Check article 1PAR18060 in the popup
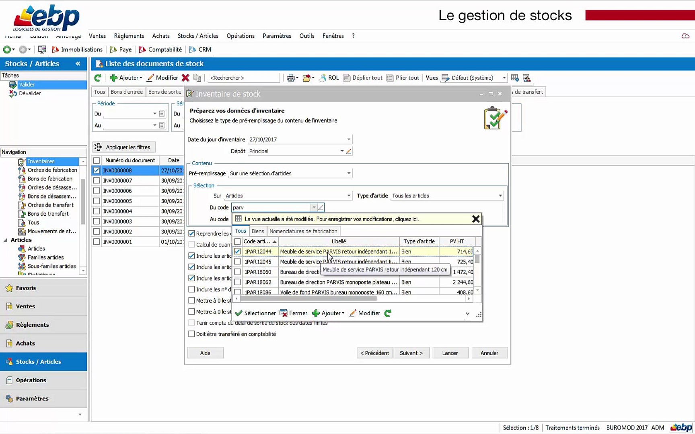 click(238, 272)
